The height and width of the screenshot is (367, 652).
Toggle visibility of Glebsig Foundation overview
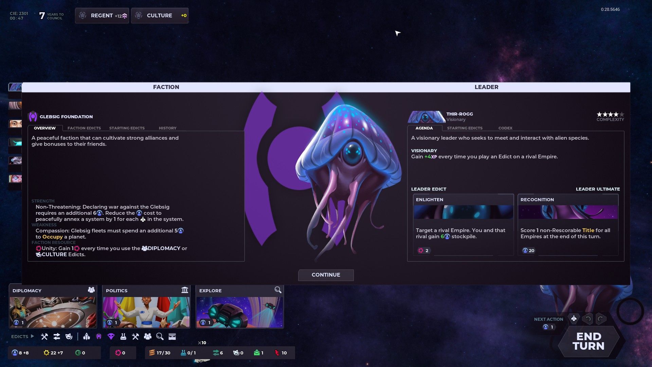click(x=45, y=128)
